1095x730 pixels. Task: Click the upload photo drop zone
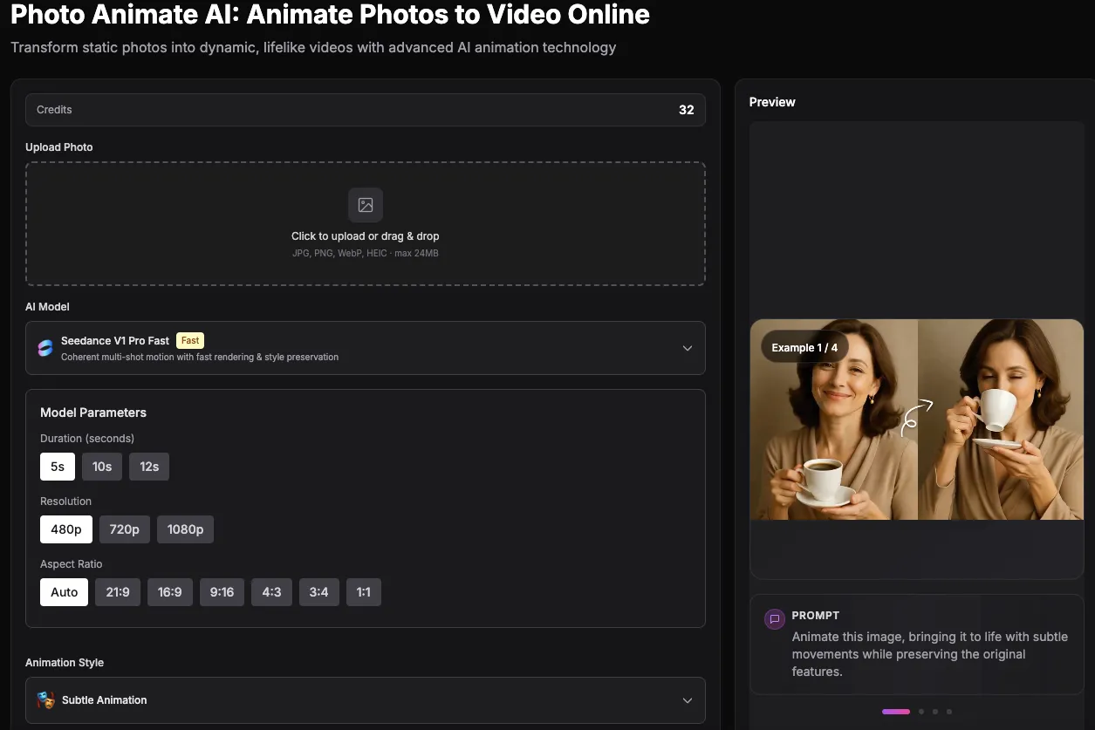tap(365, 223)
